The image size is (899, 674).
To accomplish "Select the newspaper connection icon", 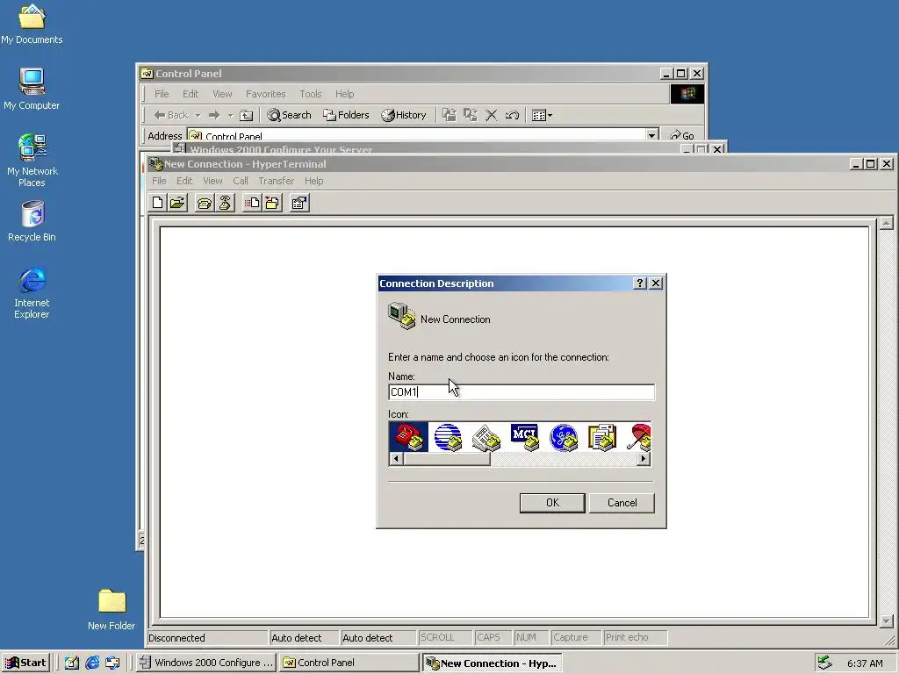I will coord(486,437).
